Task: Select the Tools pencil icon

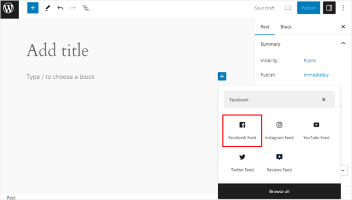Action: tap(47, 8)
